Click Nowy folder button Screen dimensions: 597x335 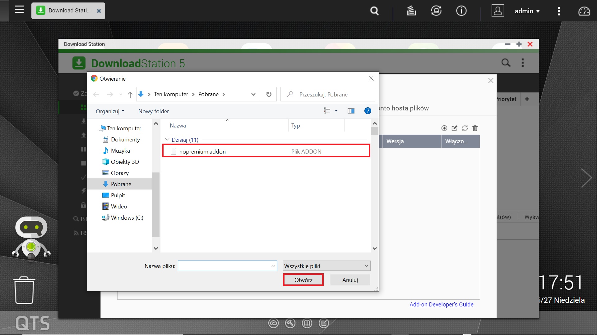tap(154, 111)
